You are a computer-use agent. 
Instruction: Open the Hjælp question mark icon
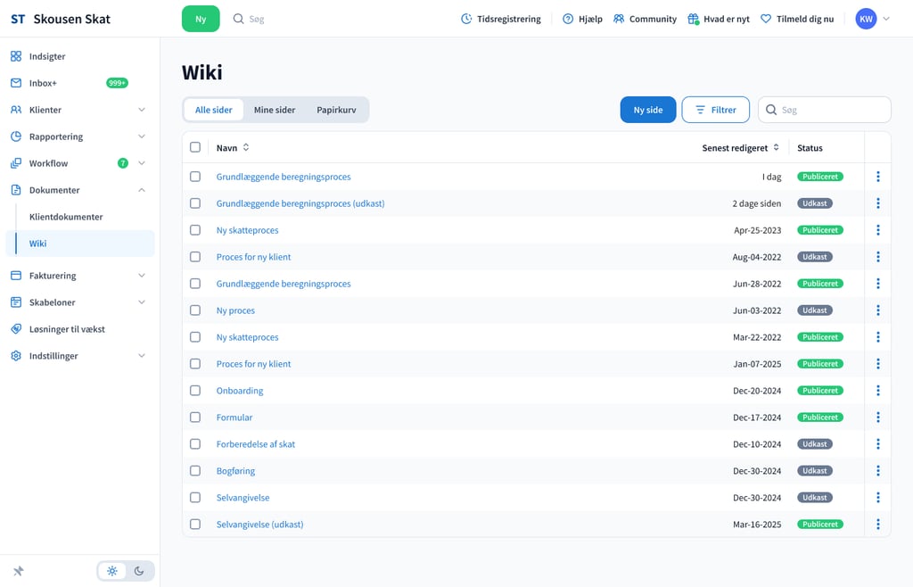tap(568, 19)
